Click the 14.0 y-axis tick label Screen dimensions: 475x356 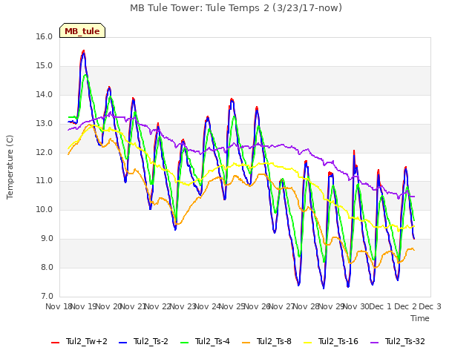tap(45, 94)
